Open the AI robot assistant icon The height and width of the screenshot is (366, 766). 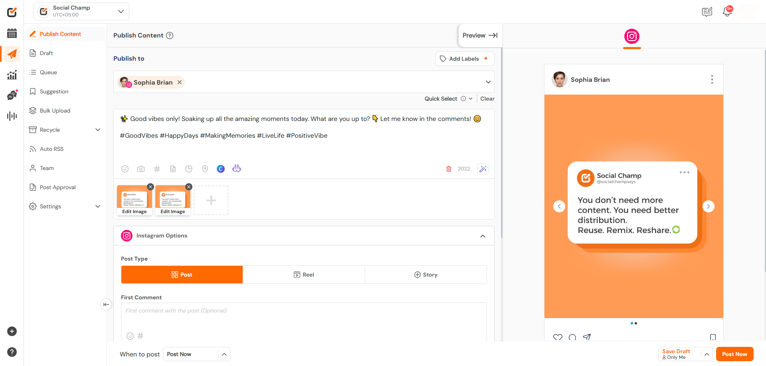pyautogui.click(x=237, y=168)
